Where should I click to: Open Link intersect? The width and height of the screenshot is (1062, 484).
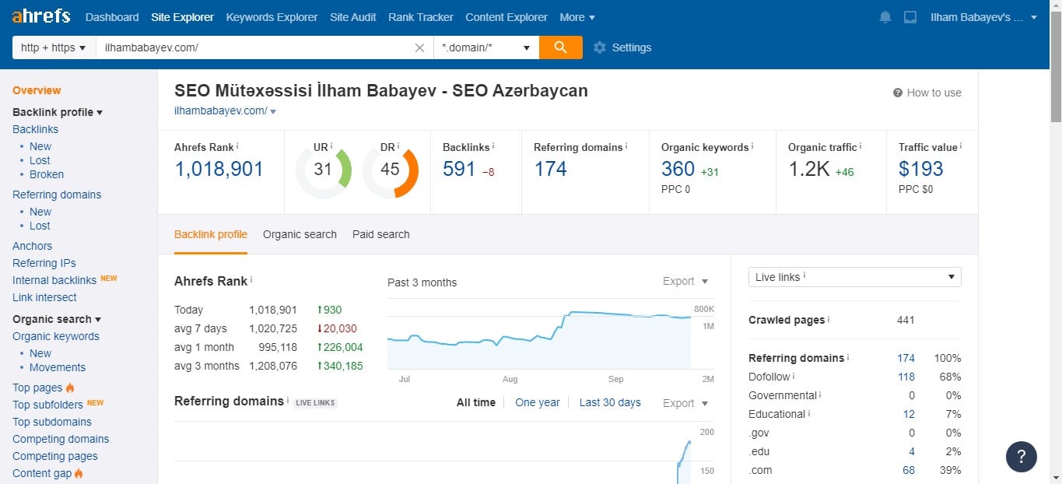44,297
